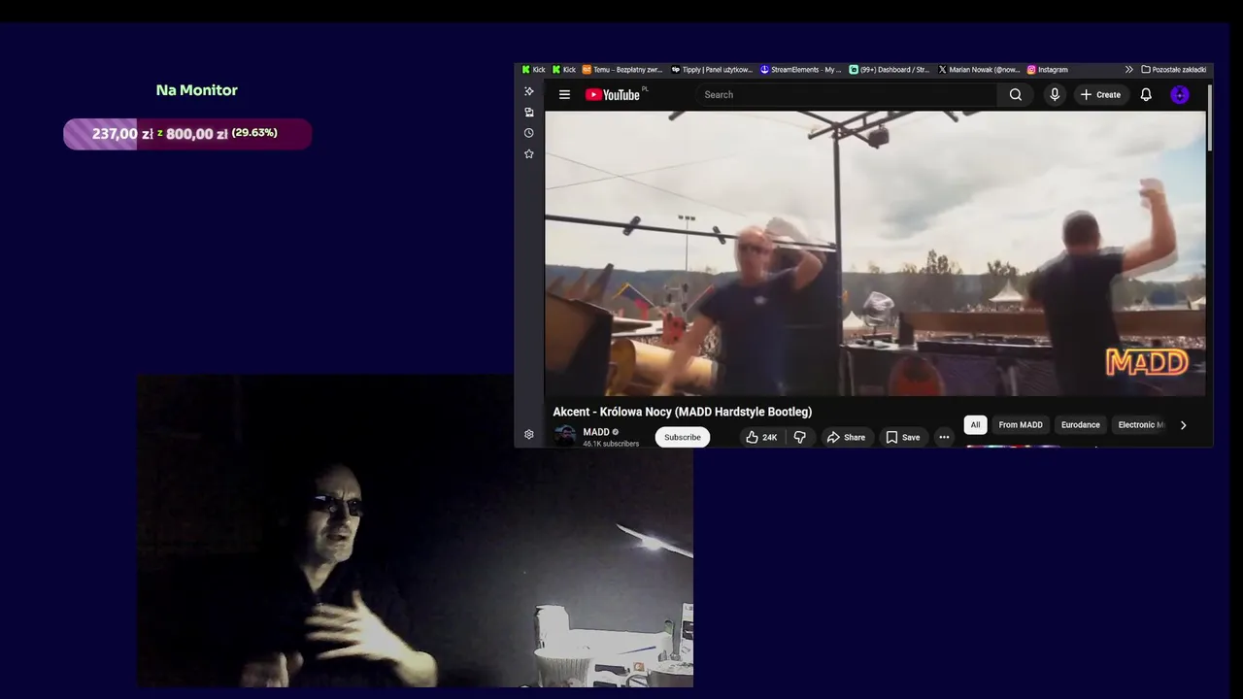The height and width of the screenshot is (699, 1243).
Task: Open the Instagram bookmark
Action: (1048, 70)
